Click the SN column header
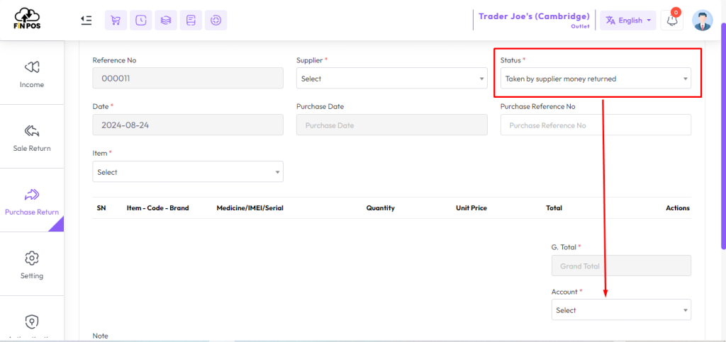 click(101, 208)
